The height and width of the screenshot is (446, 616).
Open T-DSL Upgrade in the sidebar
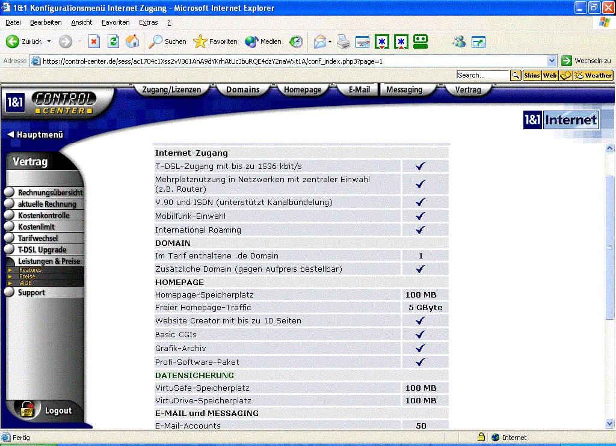44,249
